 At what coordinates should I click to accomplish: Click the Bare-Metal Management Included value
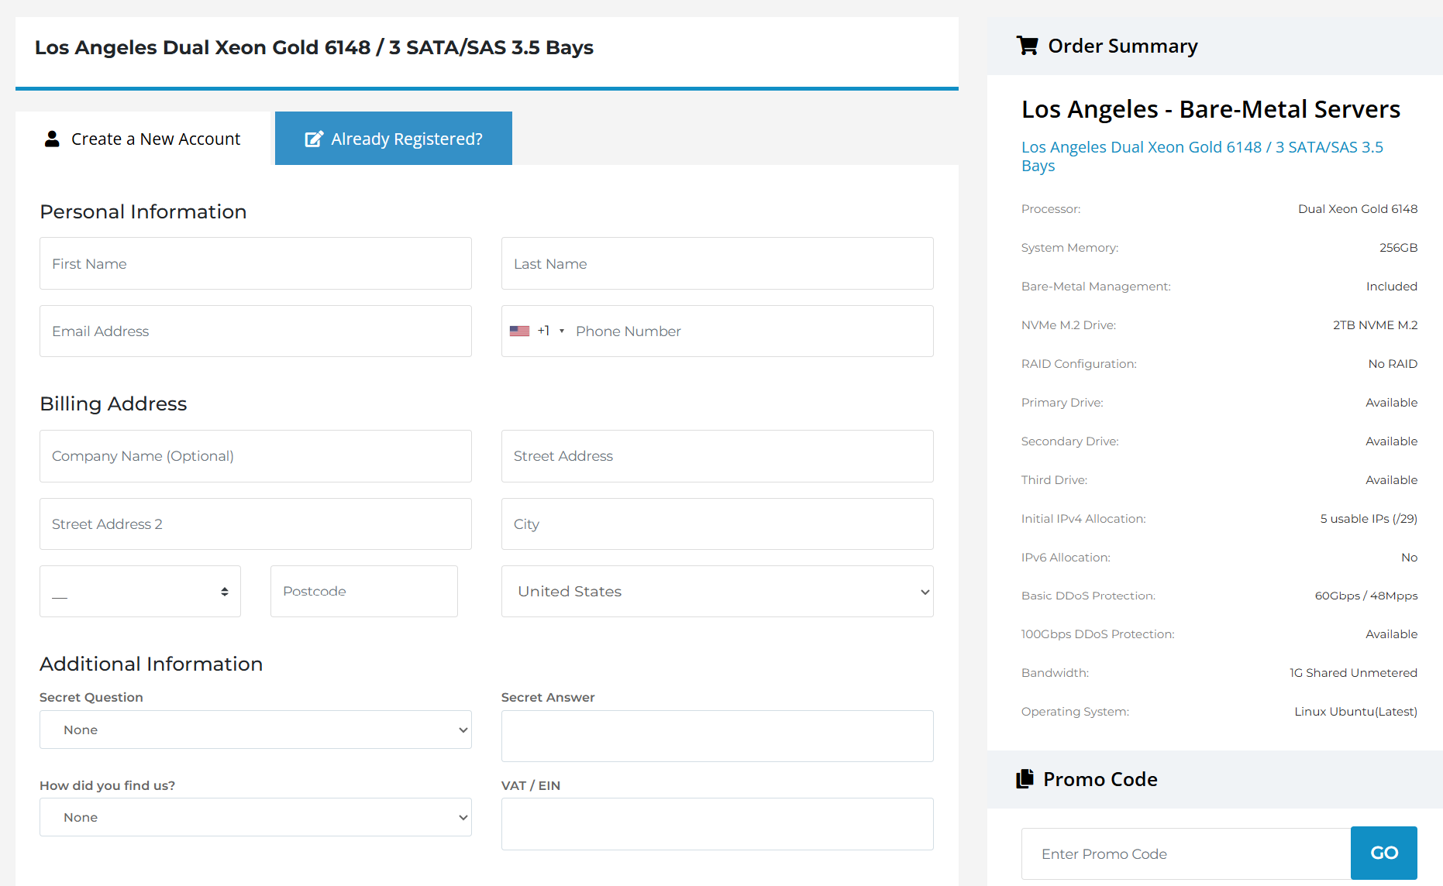tap(1391, 287)
